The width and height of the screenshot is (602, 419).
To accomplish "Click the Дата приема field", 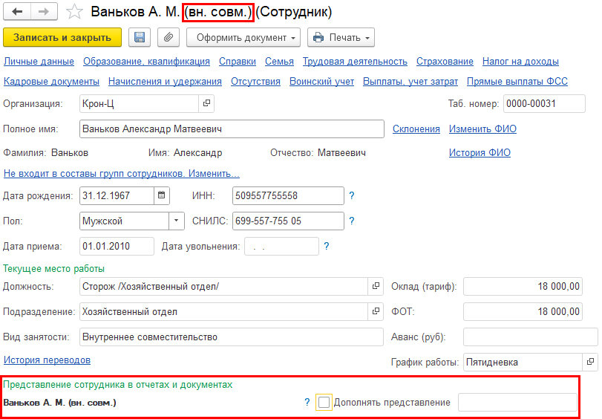I will 117,246.
